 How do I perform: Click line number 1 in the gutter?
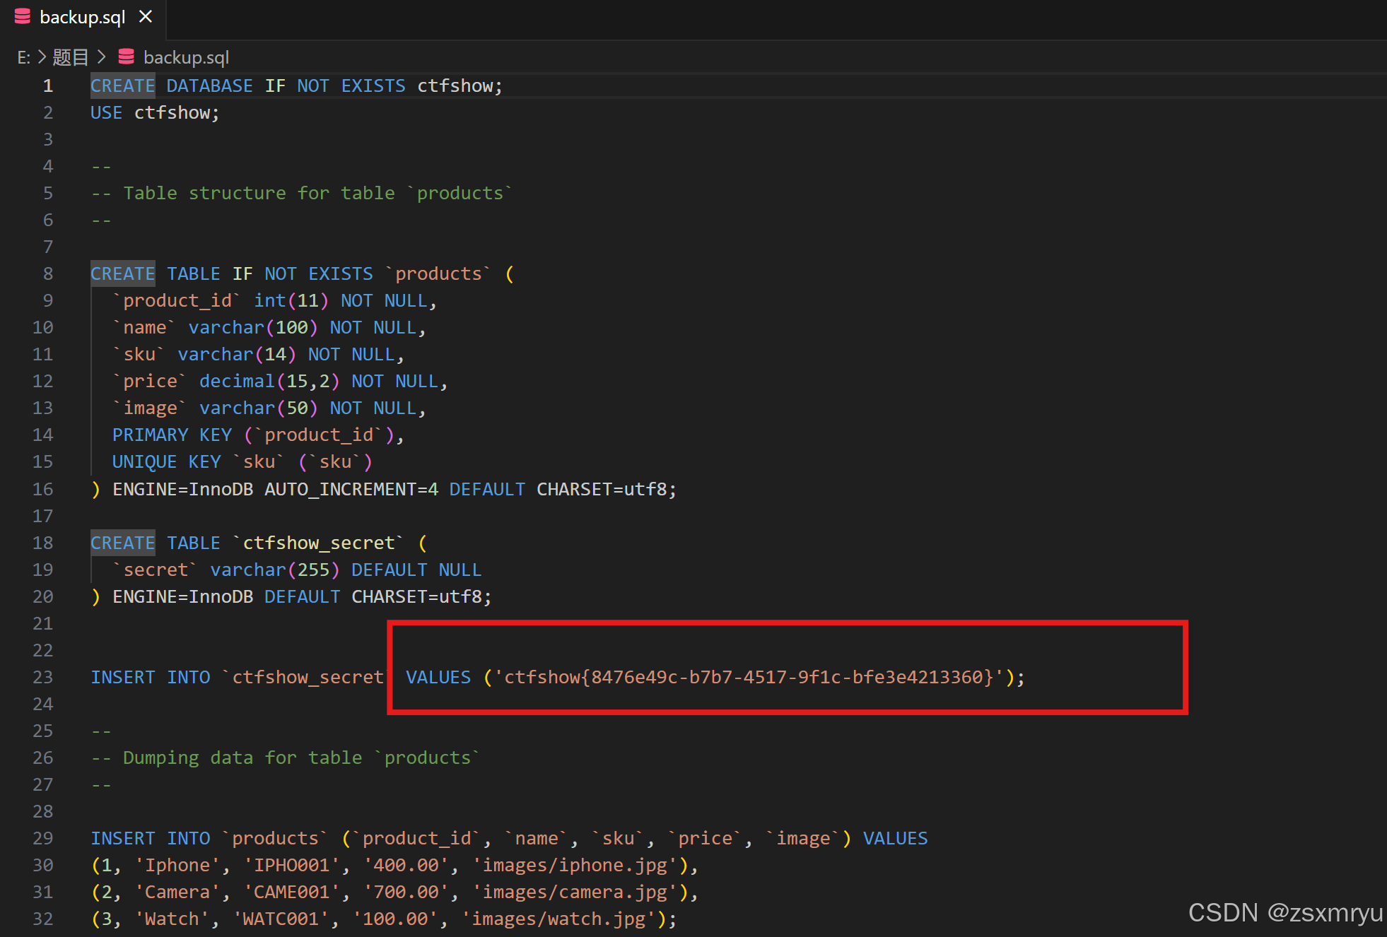tap(47, 86)
